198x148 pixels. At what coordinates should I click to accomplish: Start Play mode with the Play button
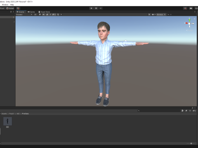(x=91, y=8)
